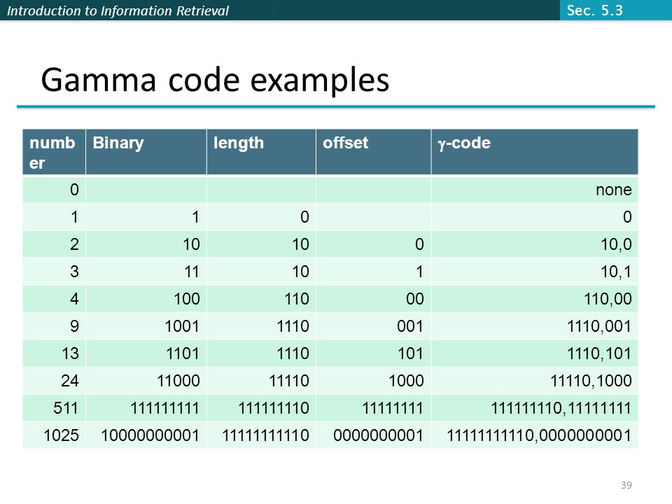Click the offset cell '101'
This screenshot has width=672, height=504.
pyautogui.click(x=373, y=353)
